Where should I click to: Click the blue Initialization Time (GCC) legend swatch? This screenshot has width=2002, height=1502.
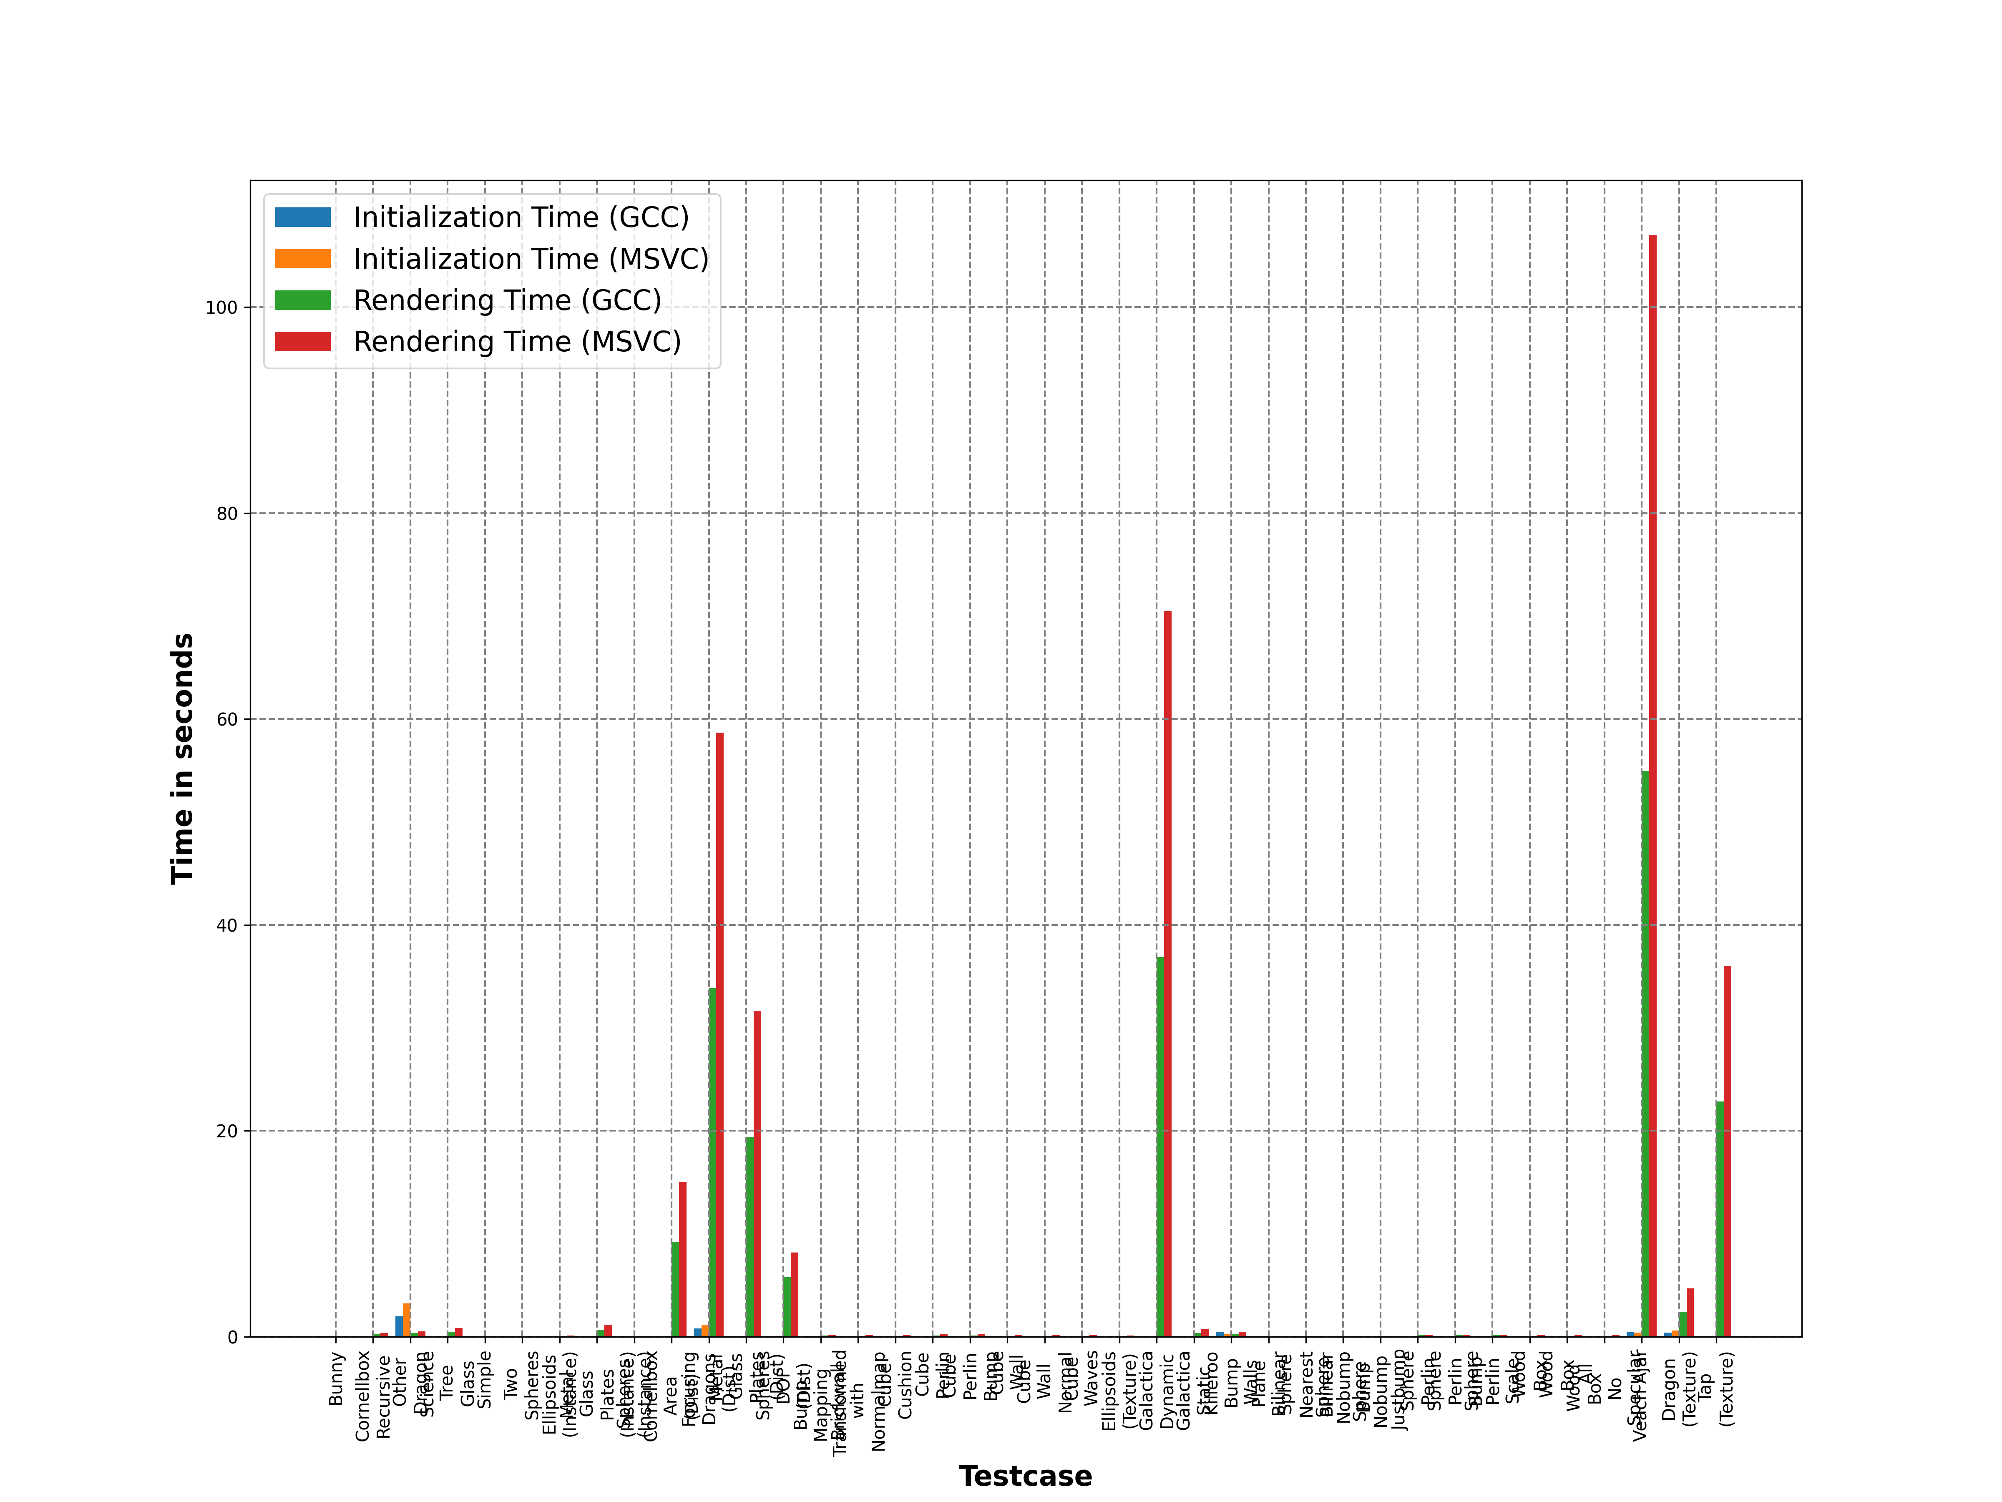tap(302, 217)
